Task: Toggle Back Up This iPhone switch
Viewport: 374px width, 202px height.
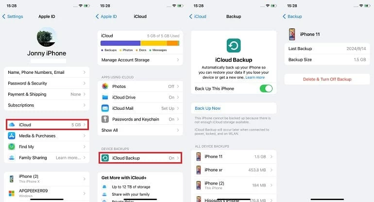Action: click(266, 88)
